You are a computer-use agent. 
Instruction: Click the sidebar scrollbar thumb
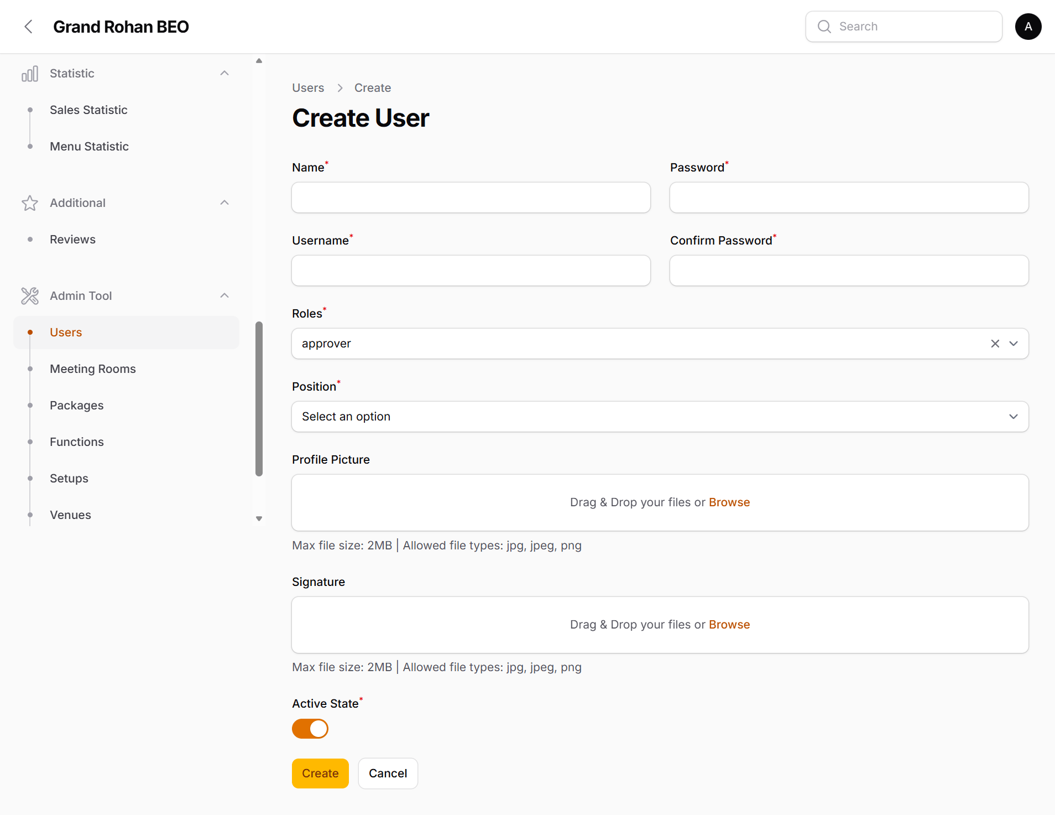click(x=259, y=399)
